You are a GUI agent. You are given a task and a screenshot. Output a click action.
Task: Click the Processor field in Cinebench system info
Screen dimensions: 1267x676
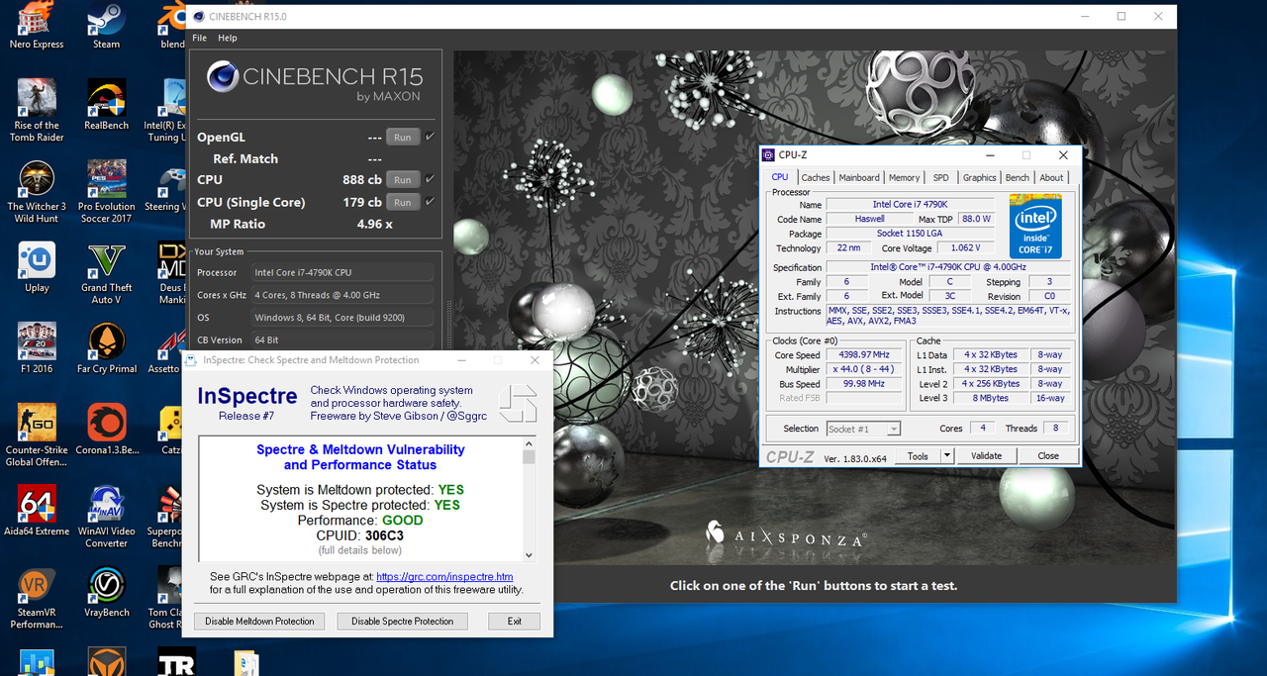(x=342, y=272)
